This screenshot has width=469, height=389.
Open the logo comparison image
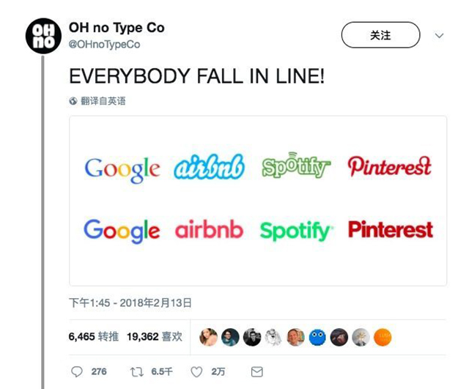click(257, 200)
